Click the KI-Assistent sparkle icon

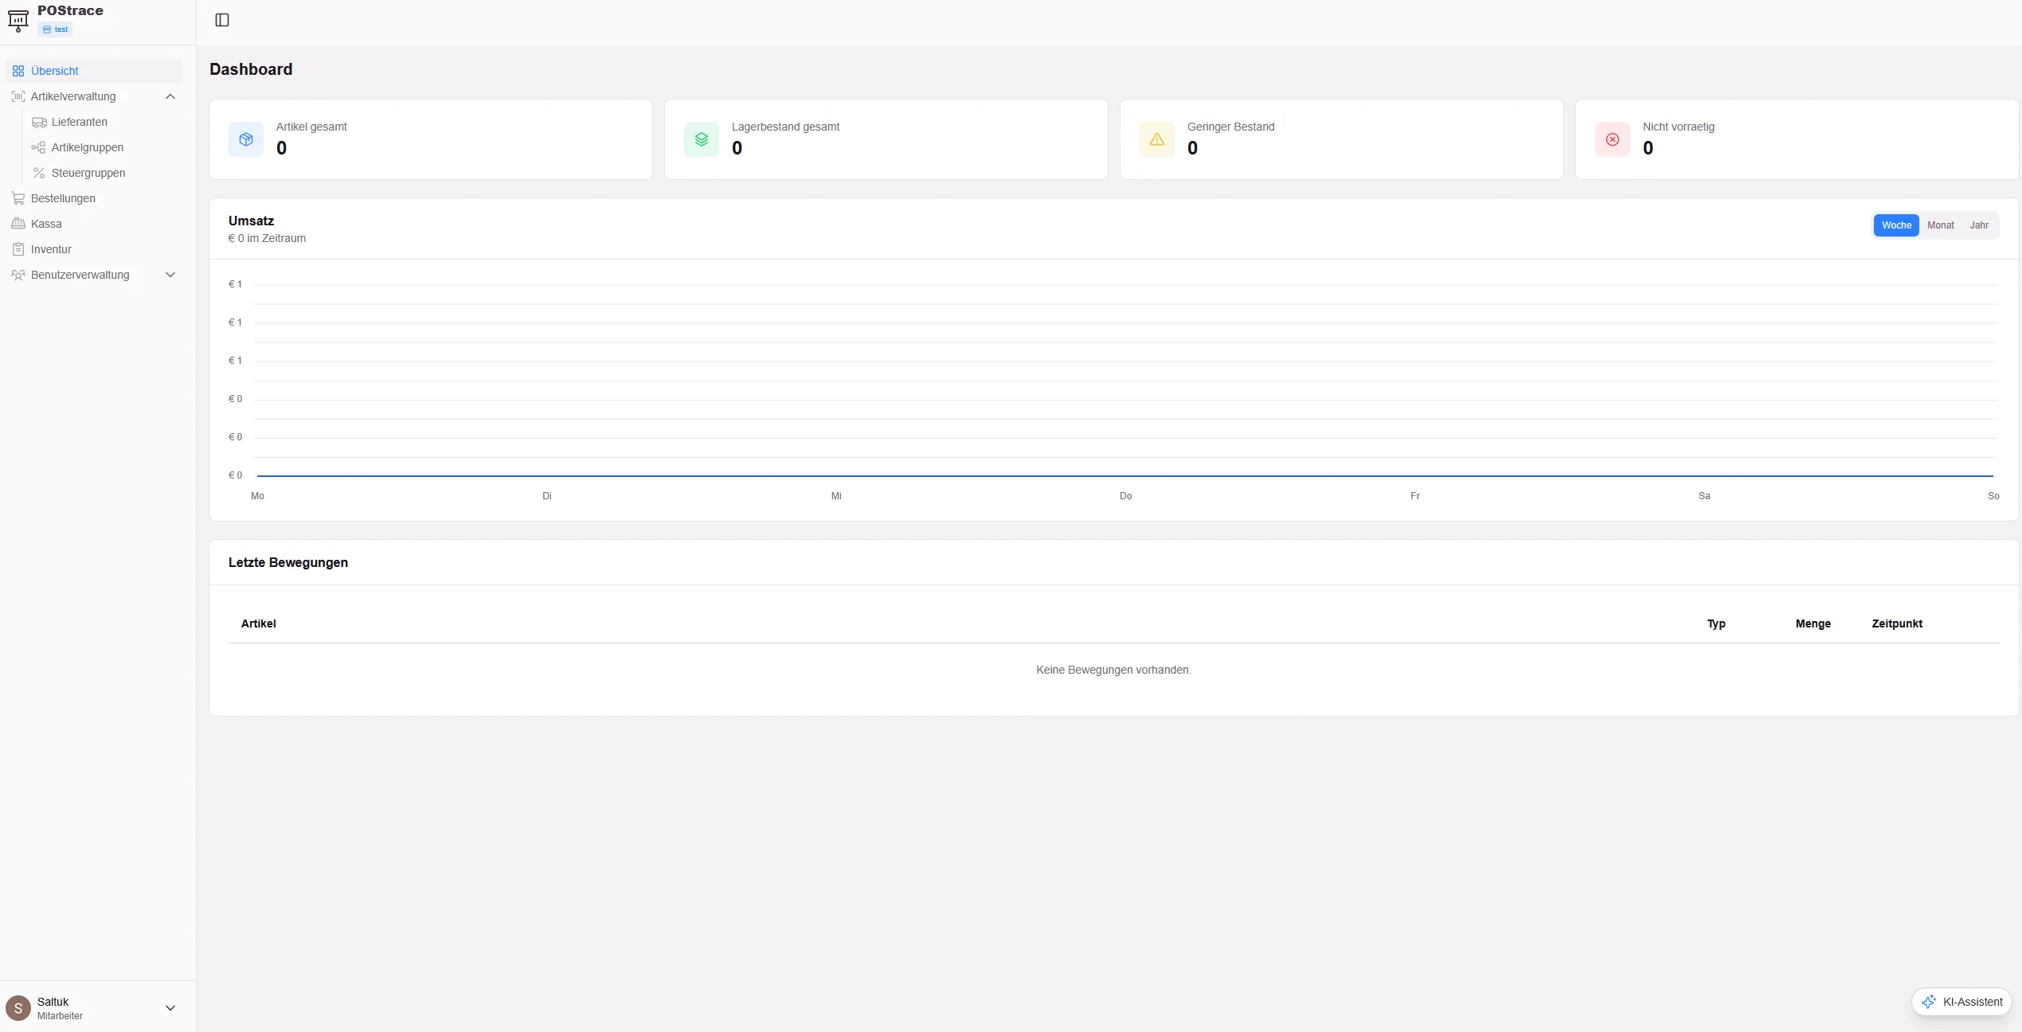click(x=1929, y=1002)
